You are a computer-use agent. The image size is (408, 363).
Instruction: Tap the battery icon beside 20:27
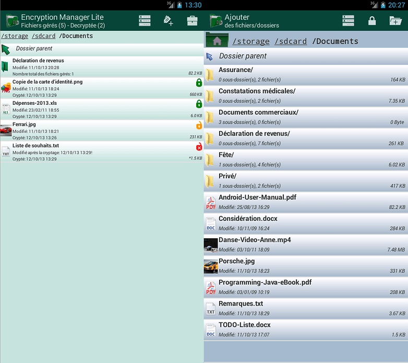point(383,5)
